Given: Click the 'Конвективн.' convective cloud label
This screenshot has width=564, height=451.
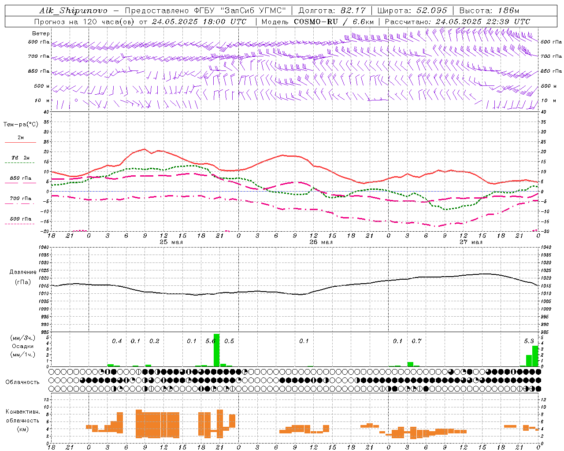Looking at the screenshot, I should [22, 412].
